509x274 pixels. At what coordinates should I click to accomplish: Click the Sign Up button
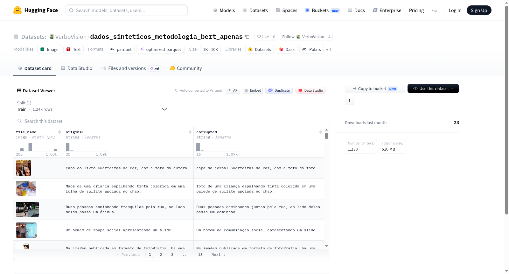(479, 10)
